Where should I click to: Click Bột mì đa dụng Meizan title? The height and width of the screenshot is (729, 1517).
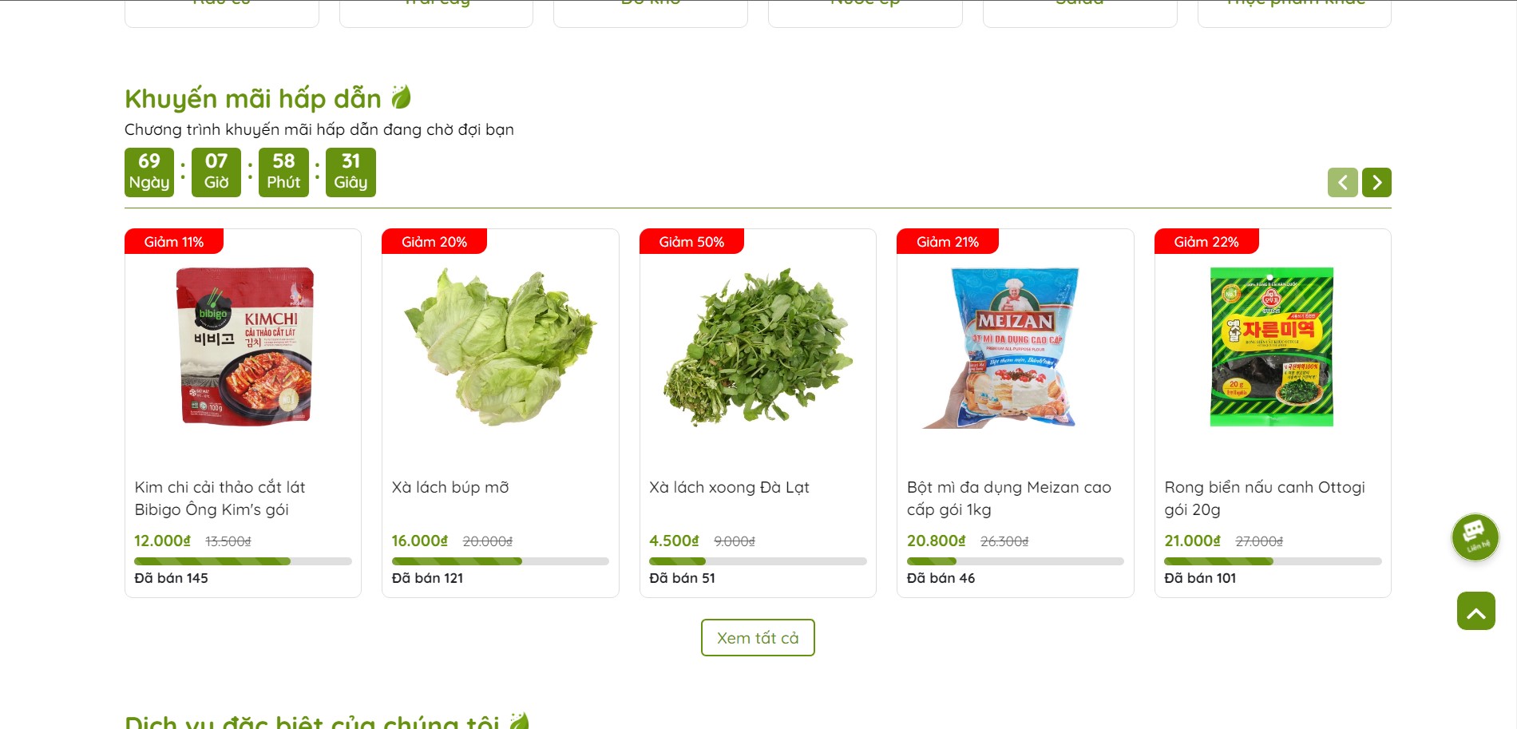point(1008,497)
